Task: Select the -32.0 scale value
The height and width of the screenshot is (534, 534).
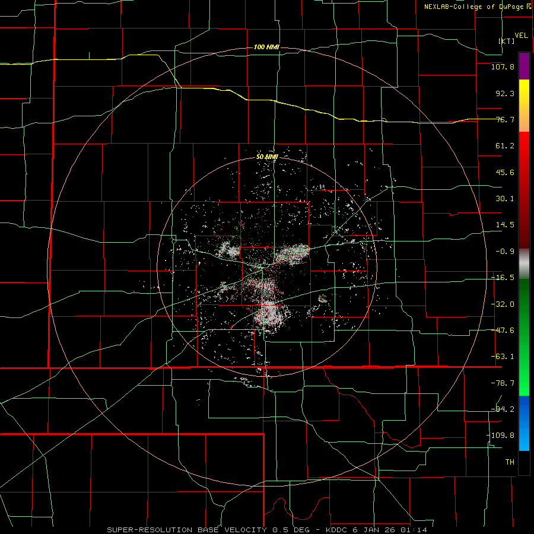Action: click(503, 304)
